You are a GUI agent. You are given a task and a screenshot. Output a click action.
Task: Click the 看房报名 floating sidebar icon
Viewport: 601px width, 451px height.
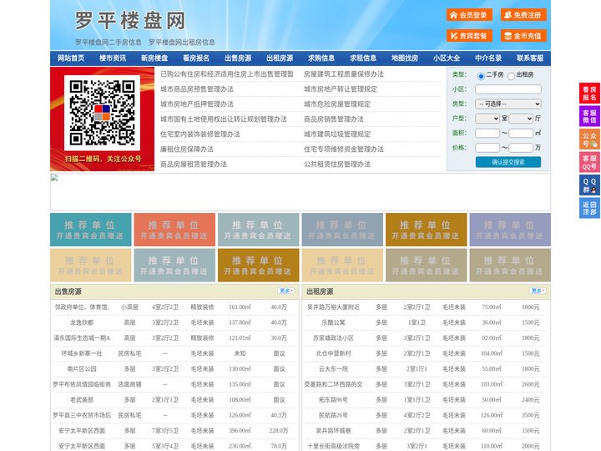[x=589, y=94]
